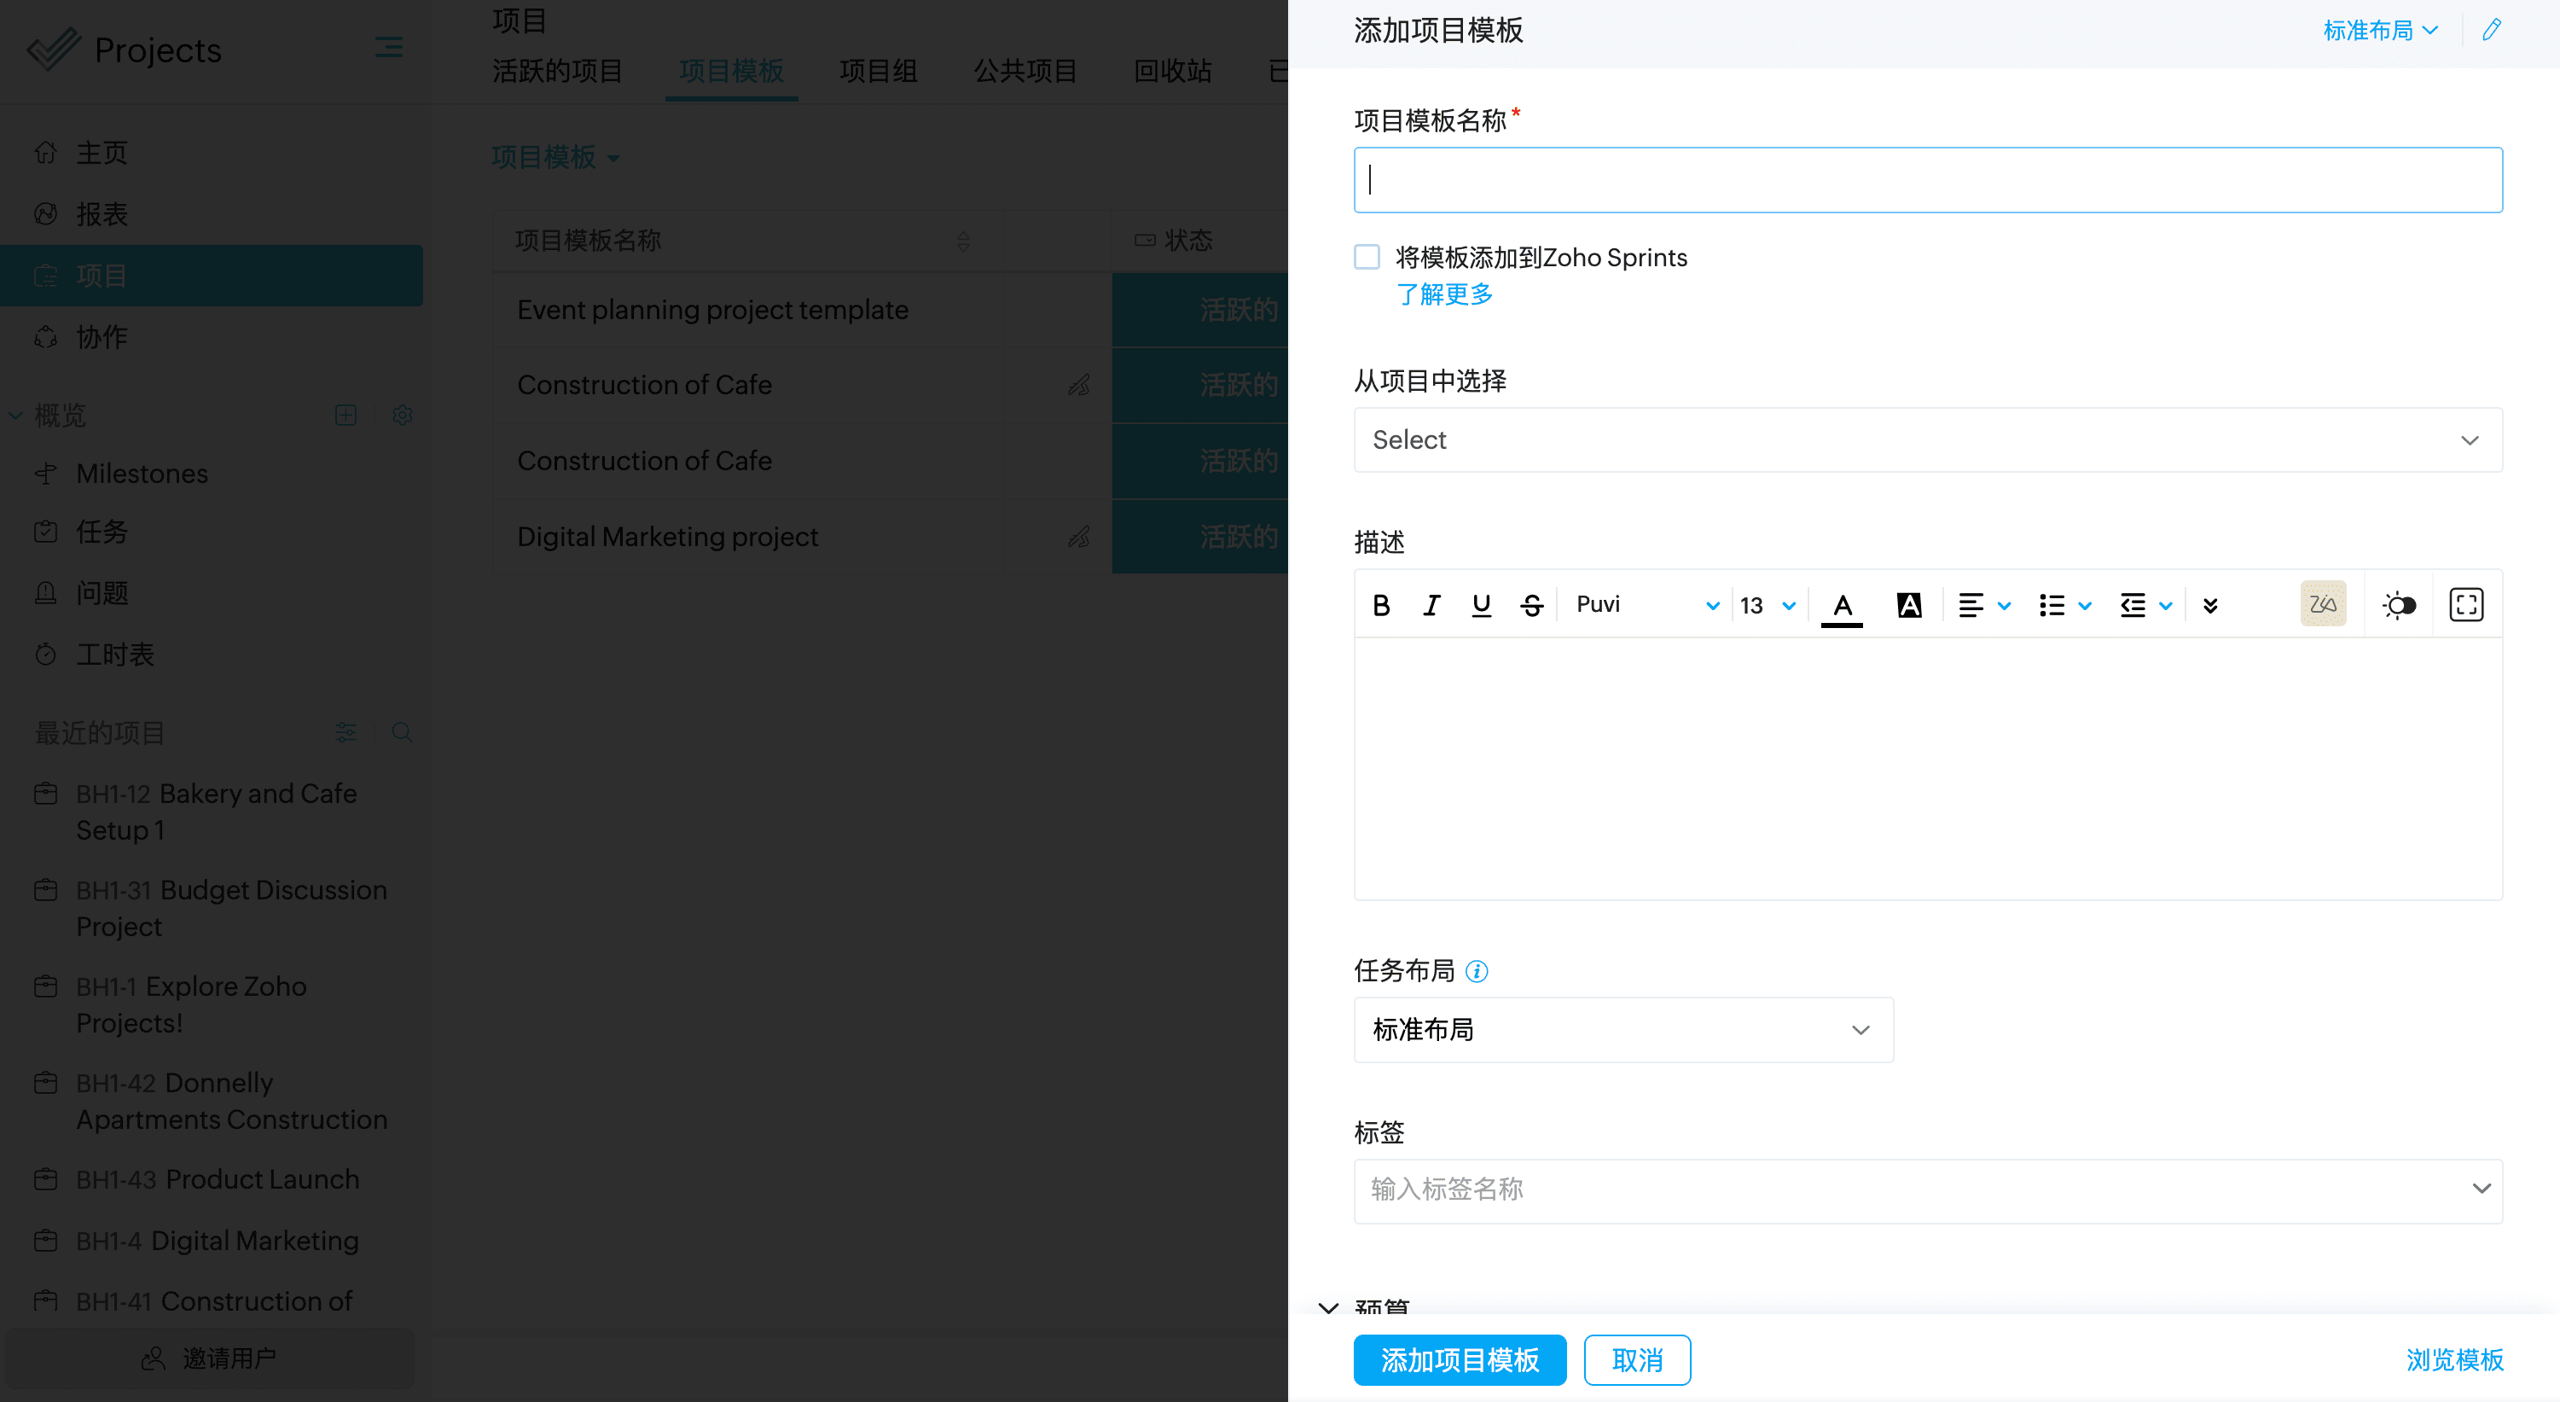The image size is (2560, 1402).
Task: Click the 添加项目模板 submit button
Action: 1459,1359
